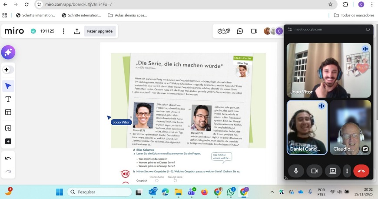
Task: Open board options three-dot menu
Action: 63,31
